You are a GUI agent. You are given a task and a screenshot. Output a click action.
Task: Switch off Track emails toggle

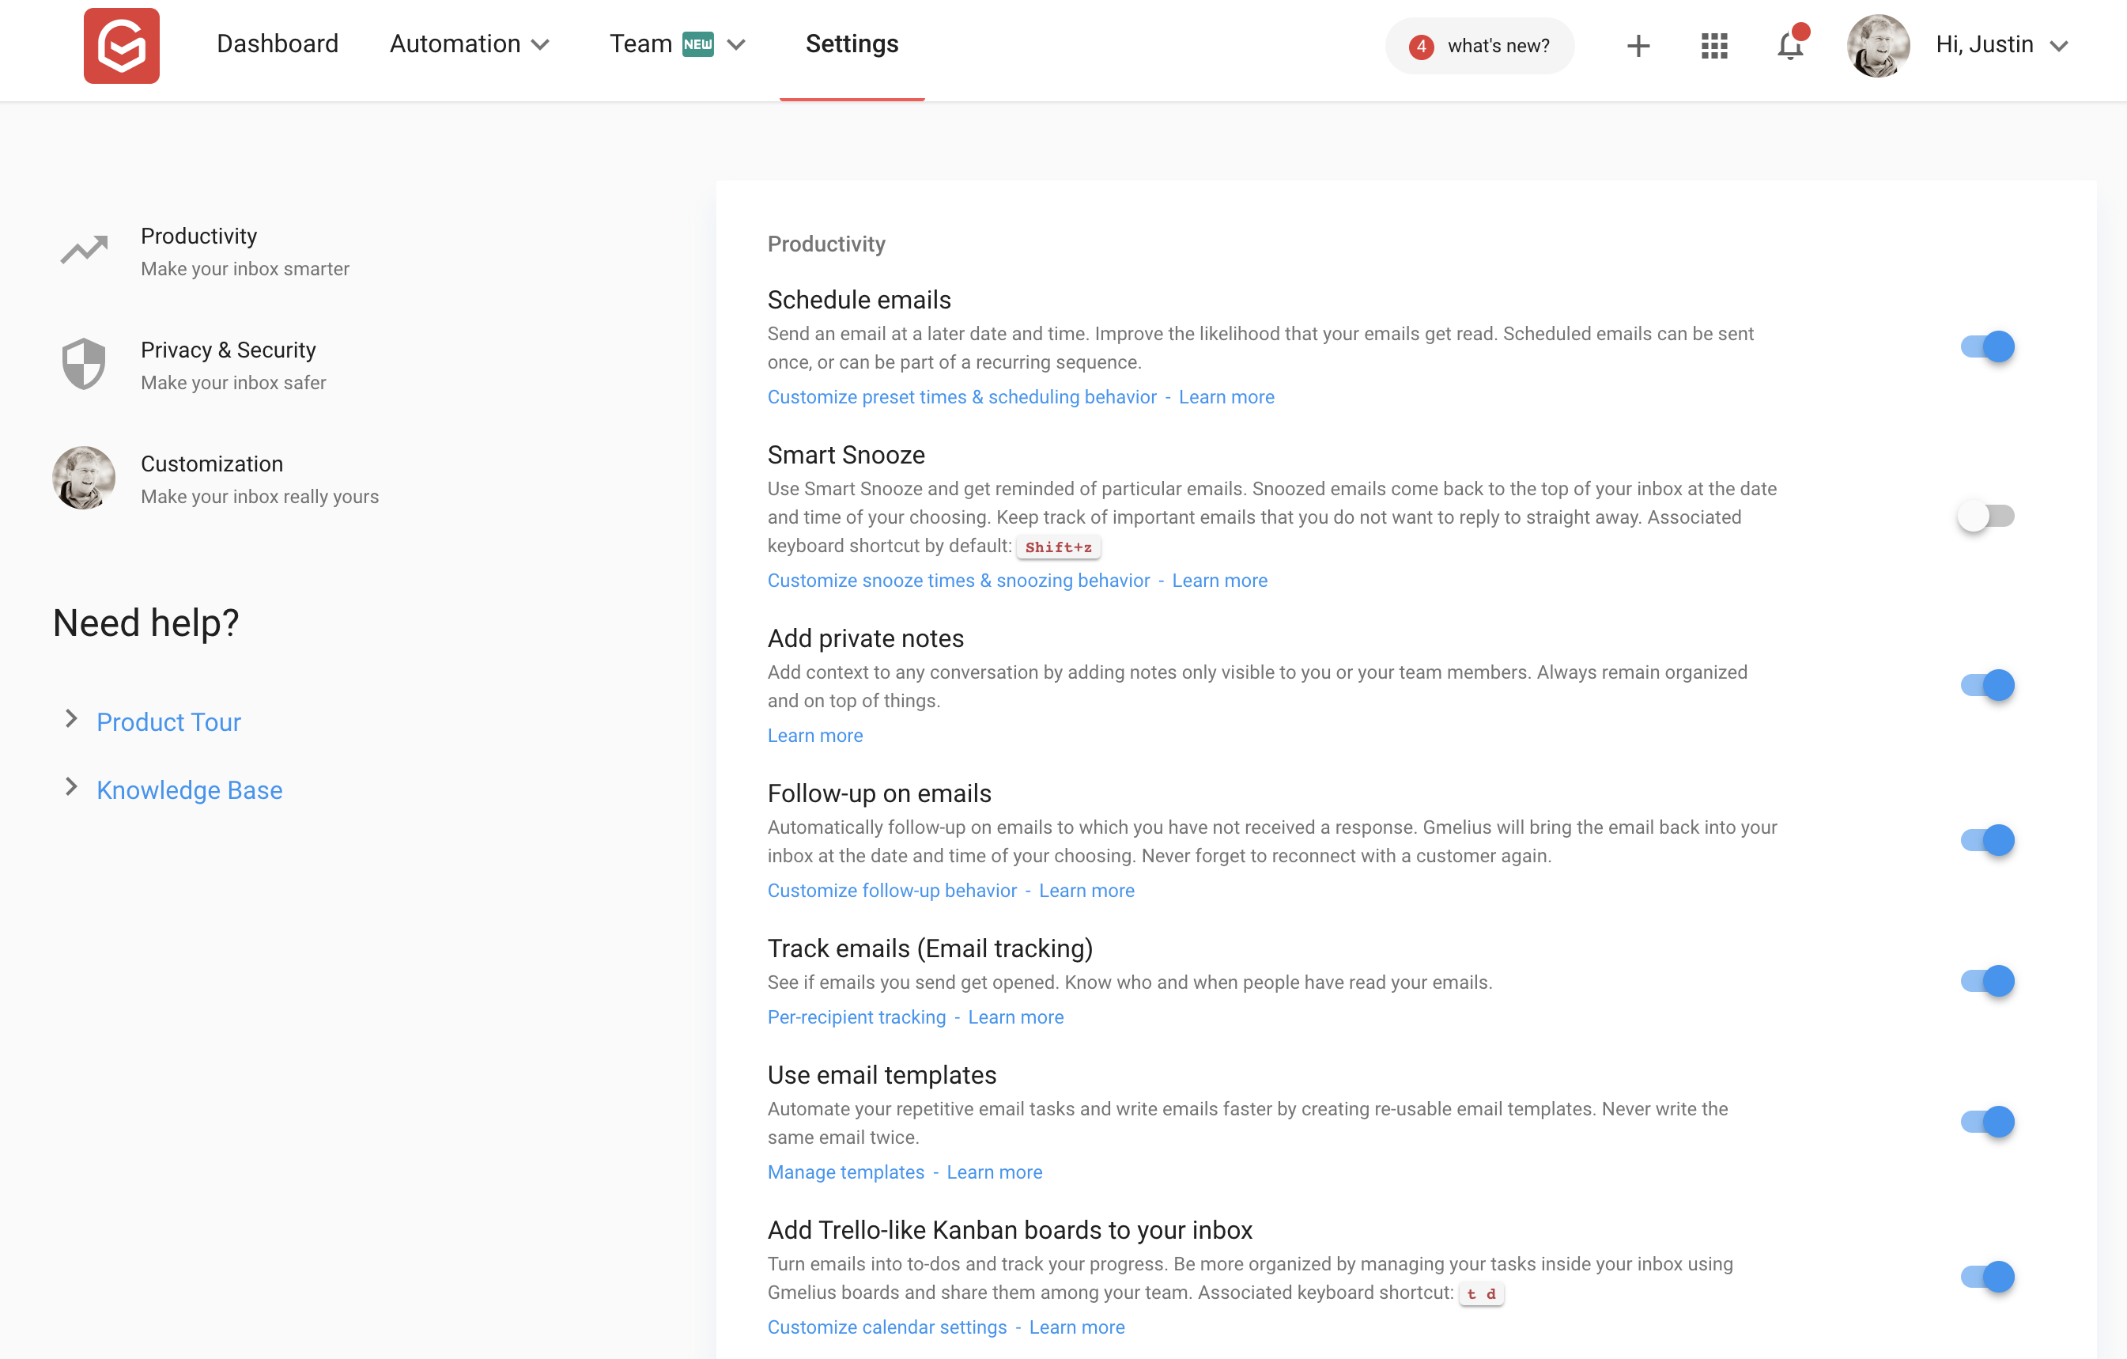1987,982
